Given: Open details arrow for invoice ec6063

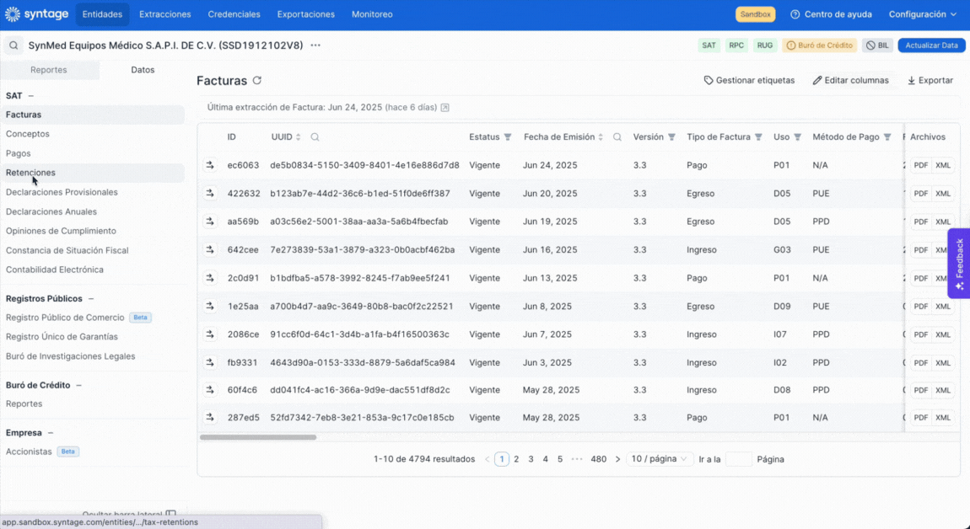Looking at the screenshot, I should tap(210, 165).
